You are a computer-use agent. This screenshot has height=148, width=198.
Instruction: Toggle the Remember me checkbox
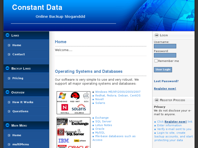pyautogui.click(x=156, y=61)
